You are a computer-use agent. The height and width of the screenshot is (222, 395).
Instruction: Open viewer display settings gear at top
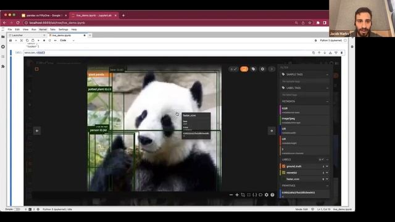tap(262, 69)
